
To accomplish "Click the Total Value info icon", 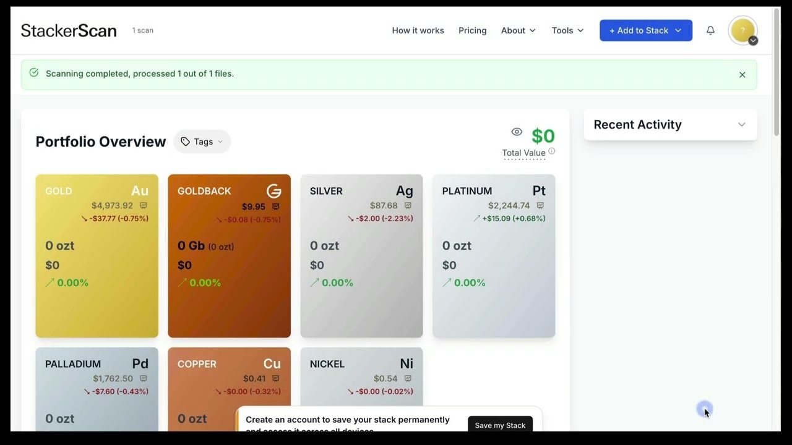I will (551, 151).
